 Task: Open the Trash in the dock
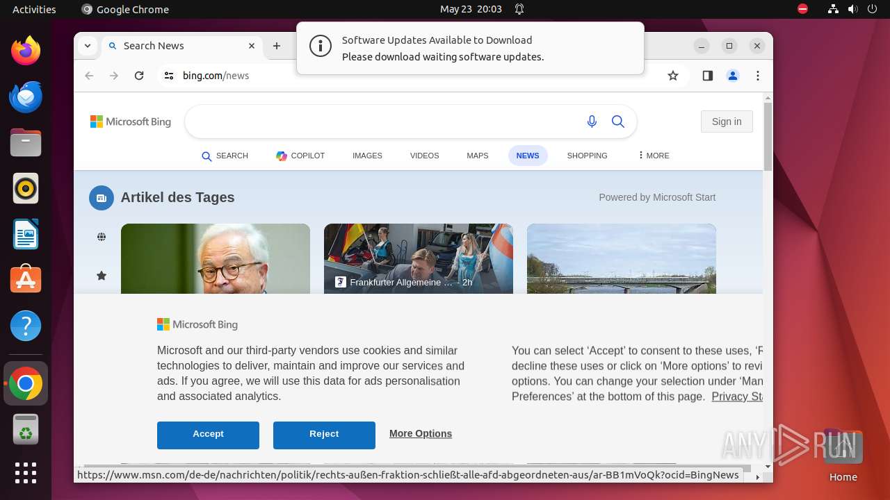26,429
